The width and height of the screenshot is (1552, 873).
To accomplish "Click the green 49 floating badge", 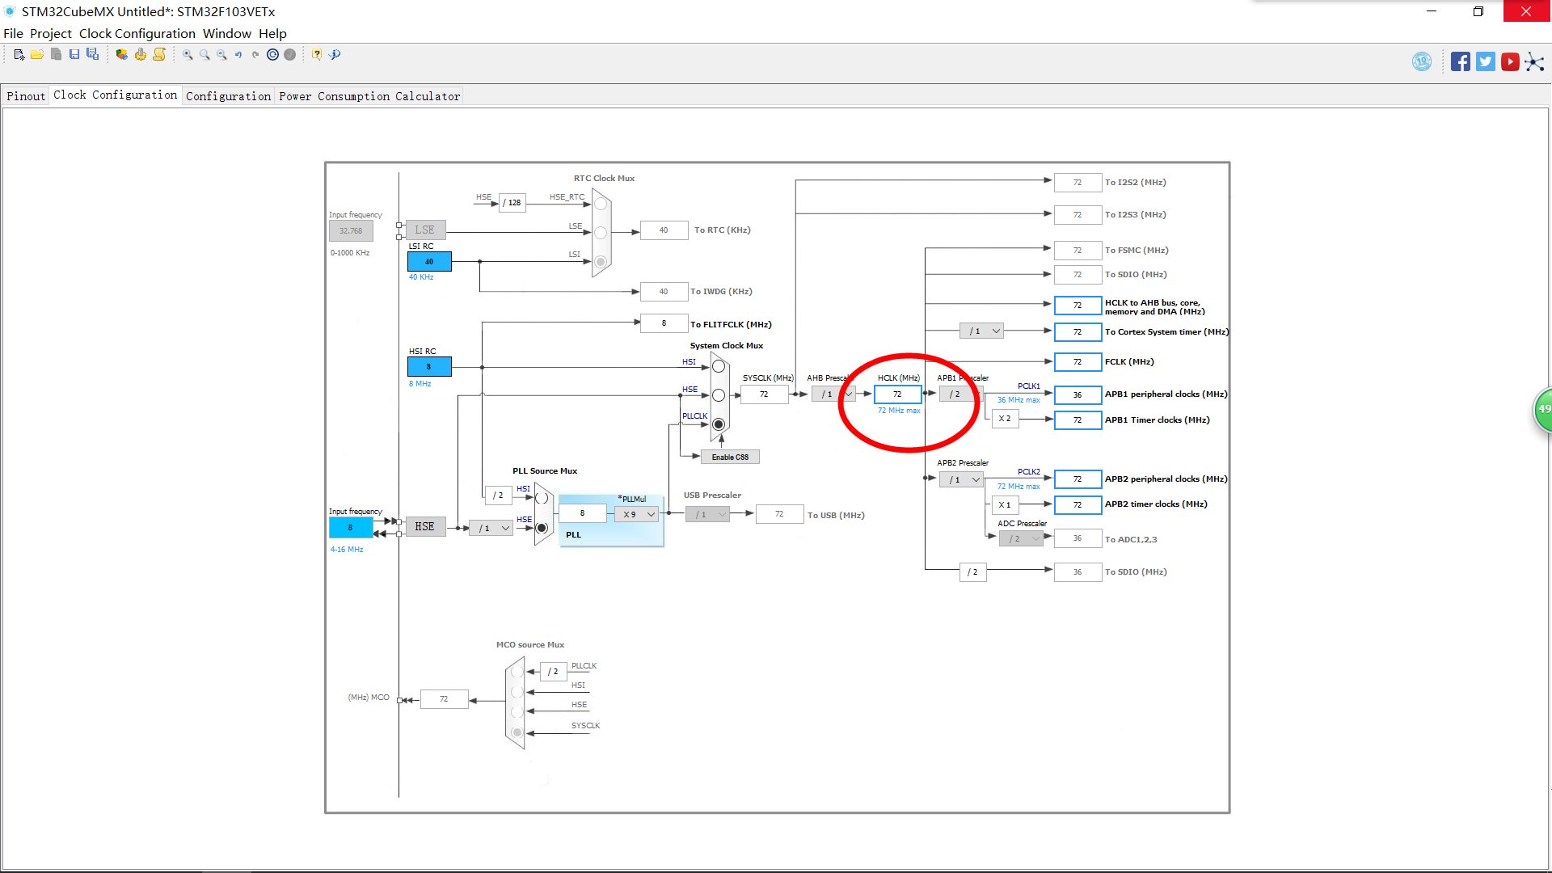I will tap(1544, 410).
